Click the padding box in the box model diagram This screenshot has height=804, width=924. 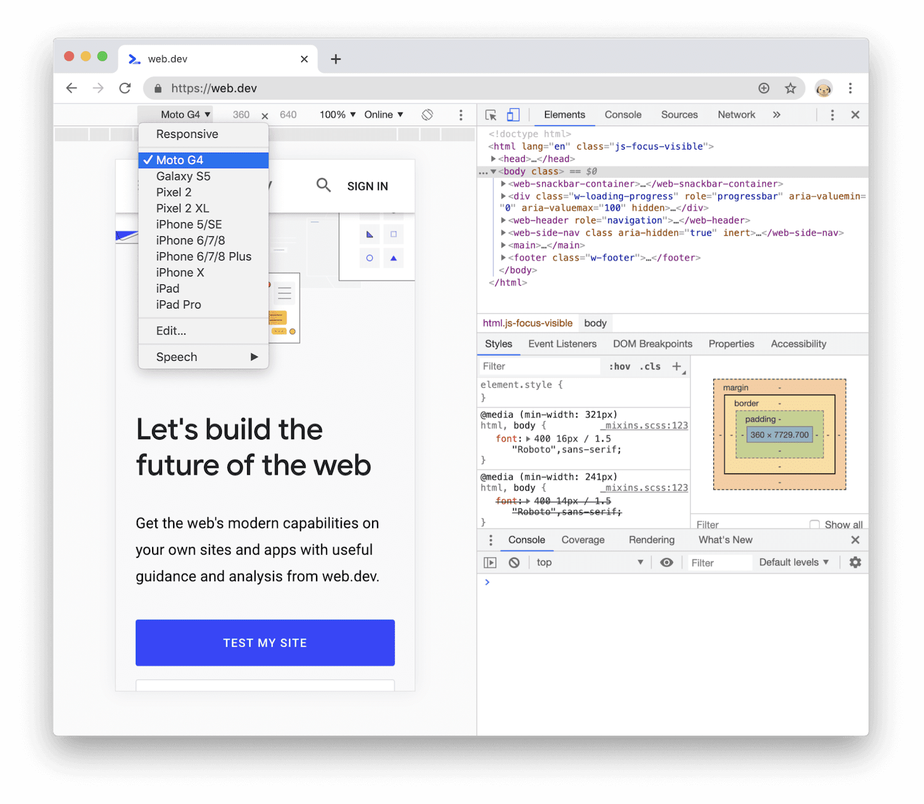(761, 419)
